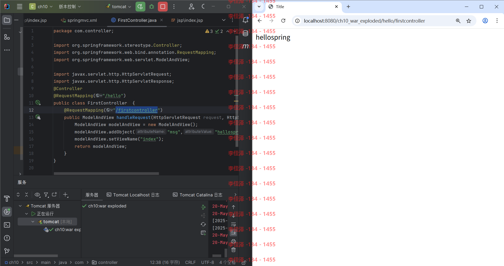The height and width of the screenshot is (266, 504).
Task: Close the FirstController.java tab
Action: pyautogui.click(x=162, y=20)
